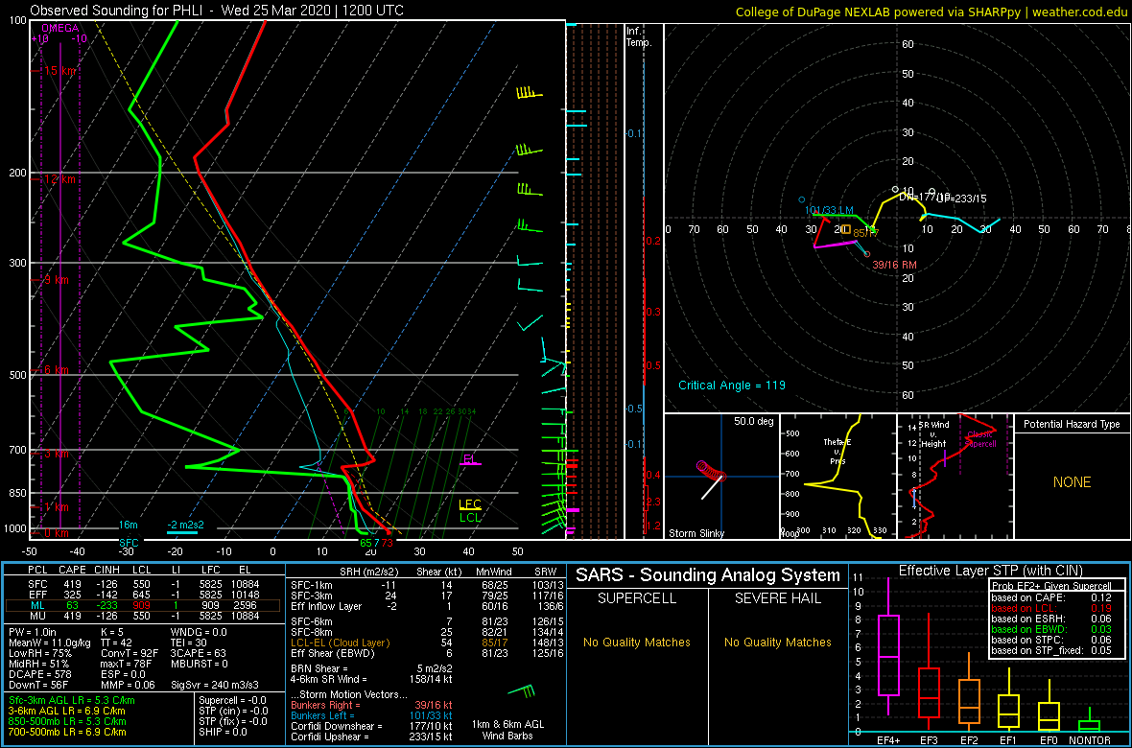Click SARS - Sounding Analog System heading

coord(708,575)
